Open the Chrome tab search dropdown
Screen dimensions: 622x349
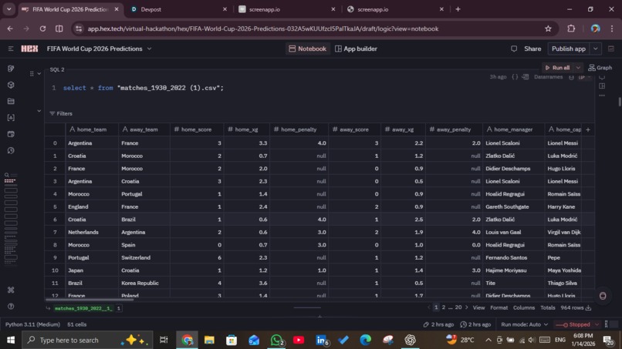[8, 9]
